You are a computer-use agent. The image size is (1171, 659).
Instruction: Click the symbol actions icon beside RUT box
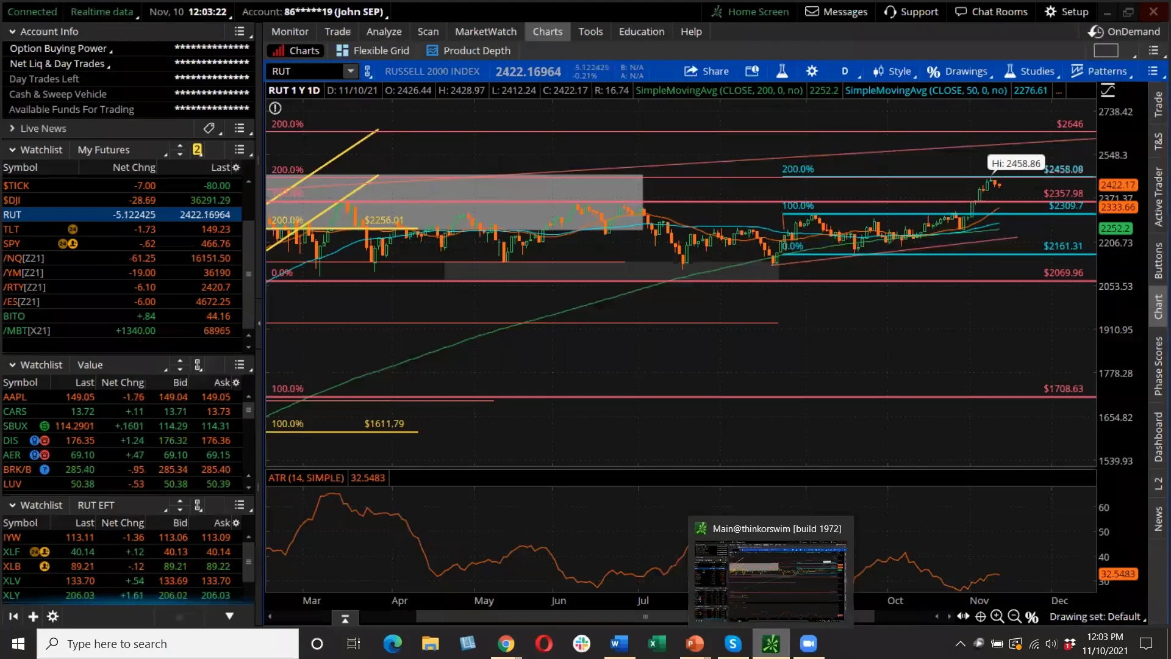[368, 71]
